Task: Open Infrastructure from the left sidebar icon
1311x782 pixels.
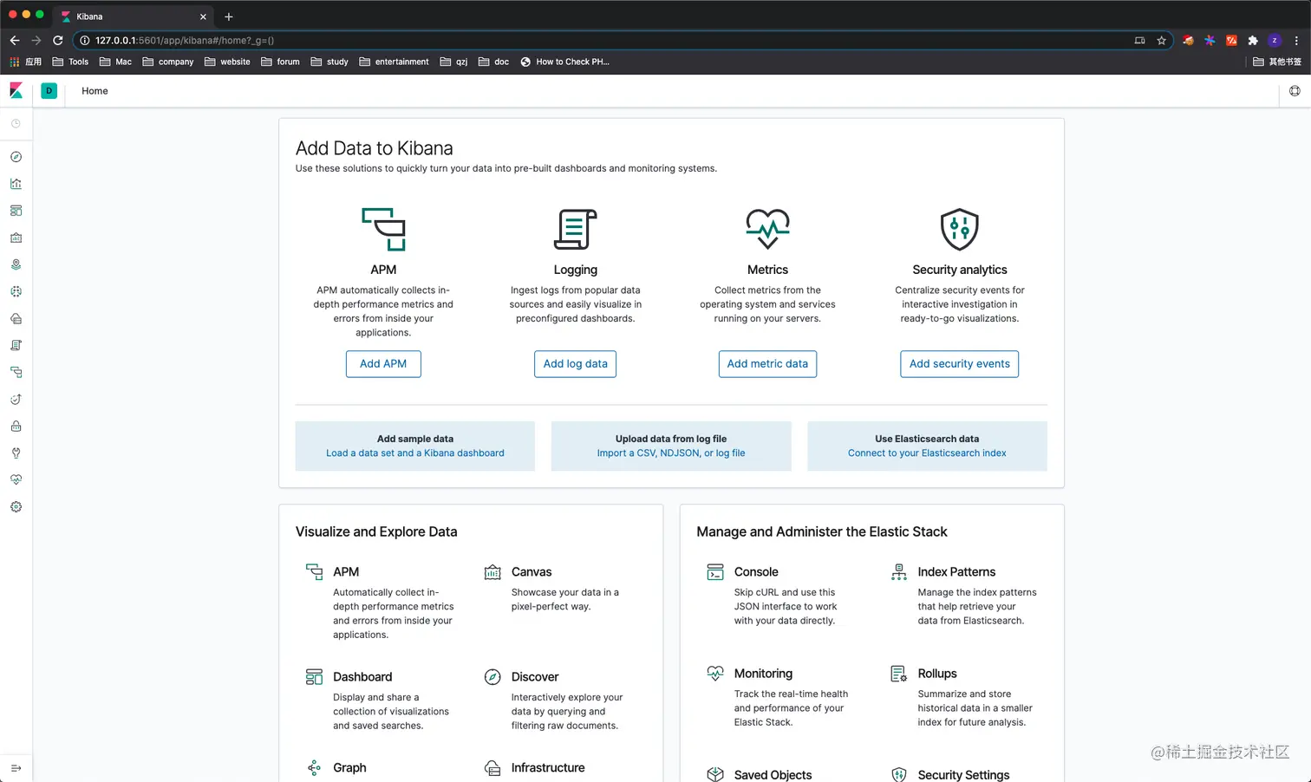Action: [x=16, y=318]
